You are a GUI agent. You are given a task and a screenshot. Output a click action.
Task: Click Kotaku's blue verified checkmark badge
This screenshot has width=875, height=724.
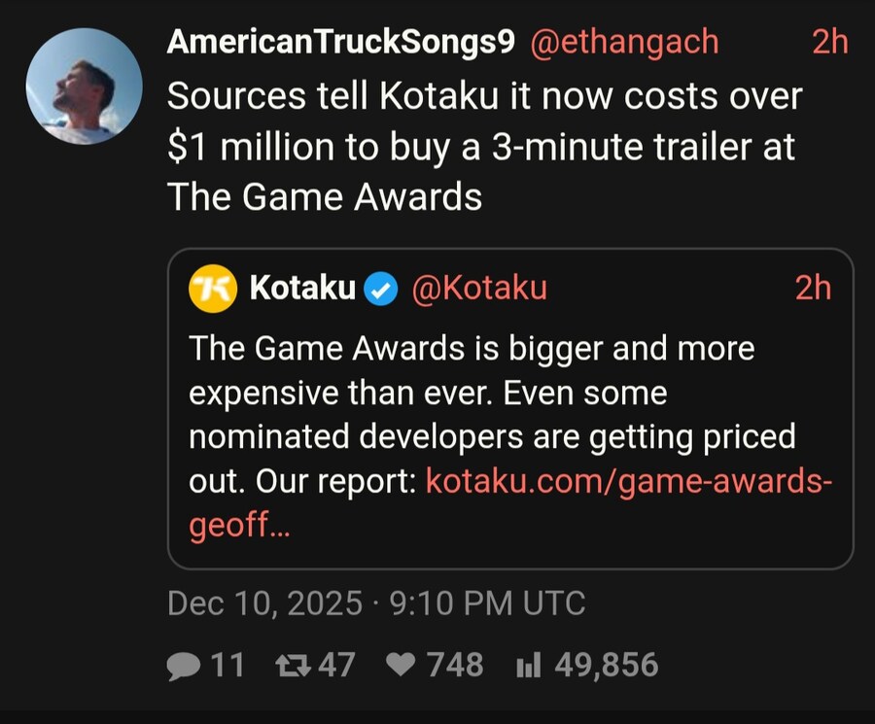coord(380,289)
